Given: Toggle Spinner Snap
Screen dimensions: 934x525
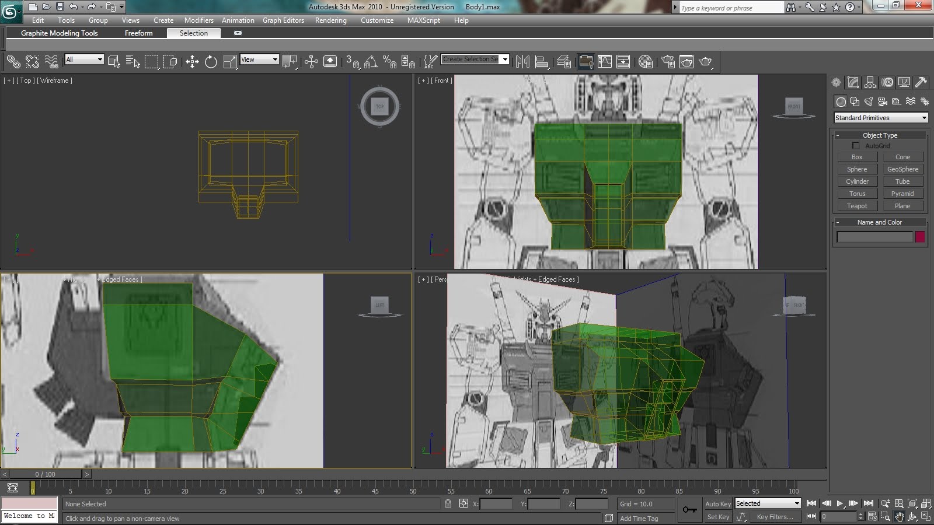Looking at the screenshot, I should point(408,61).
